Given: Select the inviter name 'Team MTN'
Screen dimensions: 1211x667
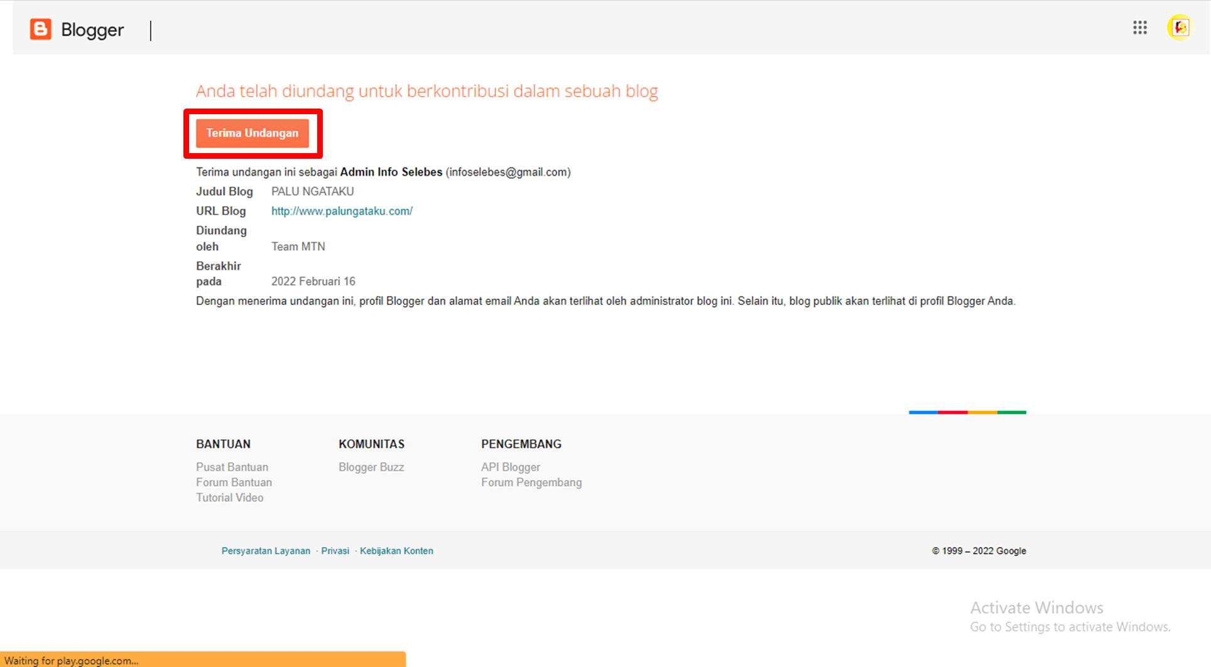Looking at the screenshot, I should (298, 247).
